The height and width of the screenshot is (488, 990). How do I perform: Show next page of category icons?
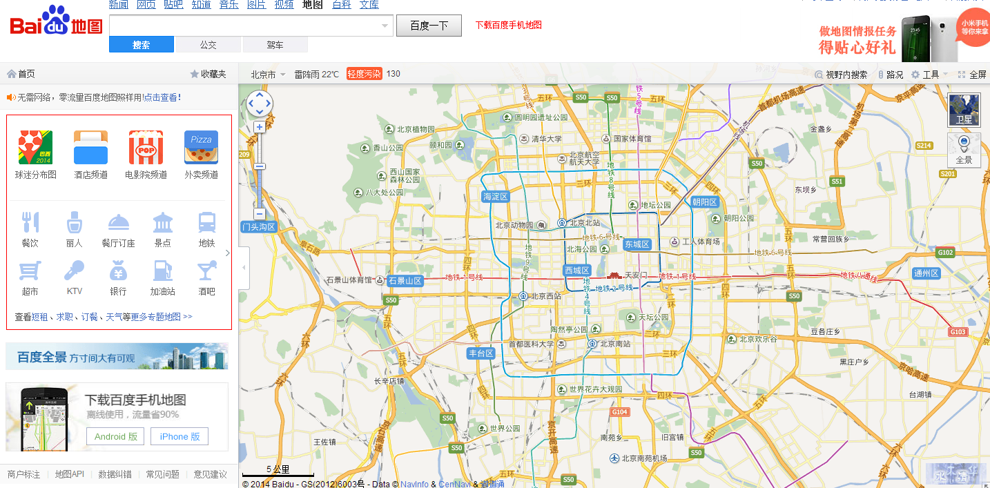pos(228,253)
